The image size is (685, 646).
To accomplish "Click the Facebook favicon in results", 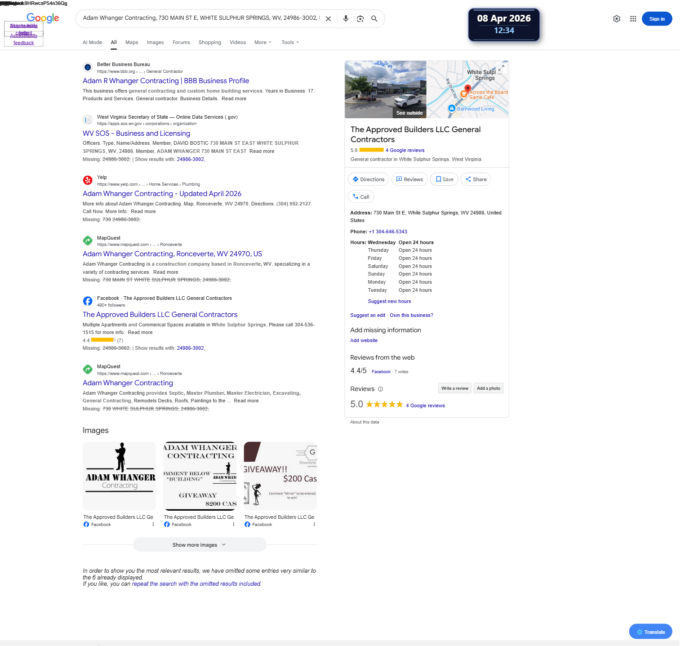I will (x=88, y=301).
